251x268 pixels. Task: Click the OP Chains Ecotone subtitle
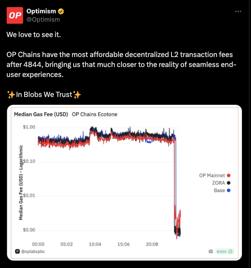pos(94,114)
